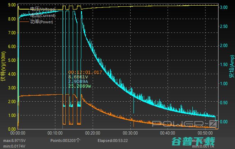Viewport: 235px width, 149px height.
Task: Click the 9.00 tick on voltage axis
Action: pos(11,5)
